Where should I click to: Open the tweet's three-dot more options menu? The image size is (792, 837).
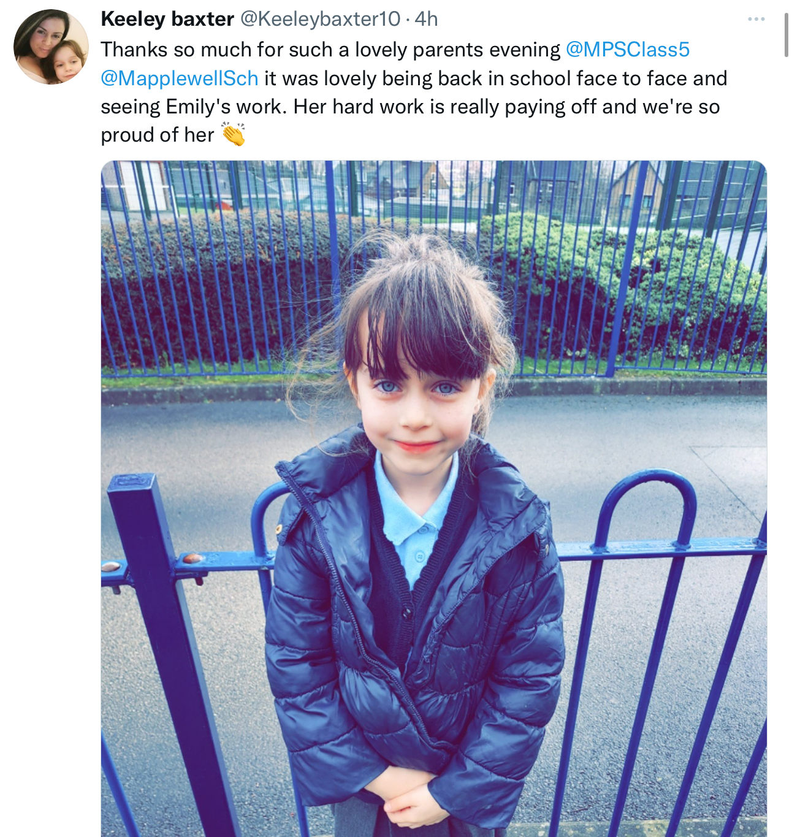(x=756, y=20)
